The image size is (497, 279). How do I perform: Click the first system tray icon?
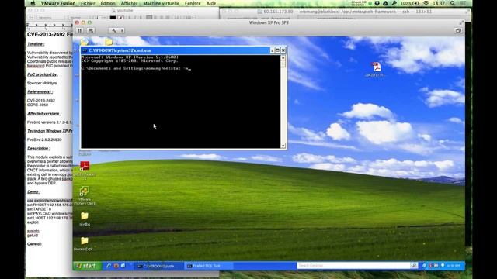click(424, 266)
